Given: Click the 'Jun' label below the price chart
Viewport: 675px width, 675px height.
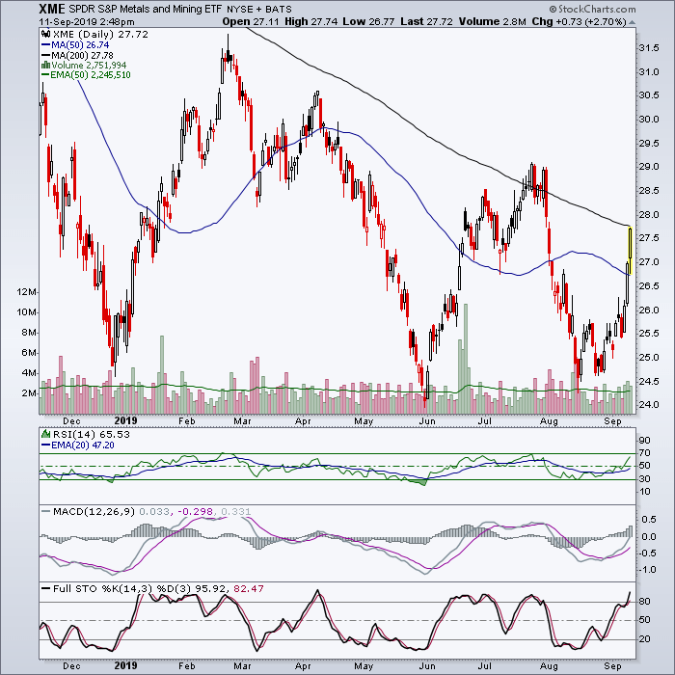Looking at the screenshot, I should click(x=427, y=421).
